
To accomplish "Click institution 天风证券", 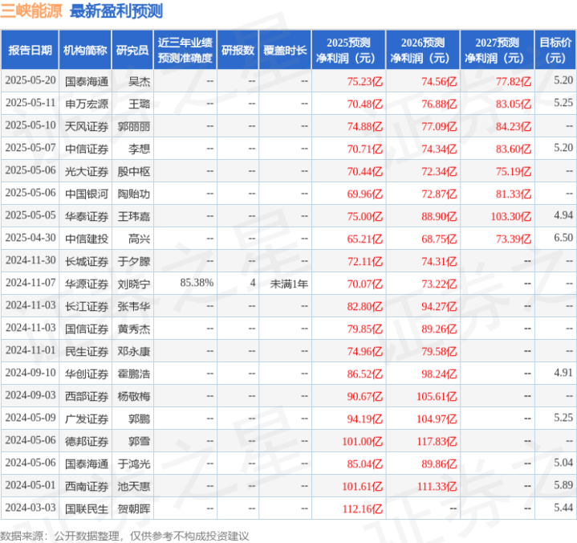I will pos(87,126).
